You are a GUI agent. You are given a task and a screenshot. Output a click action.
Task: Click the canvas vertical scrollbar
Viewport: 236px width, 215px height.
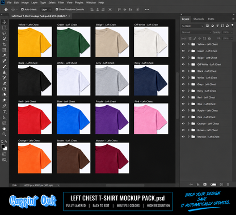pyautogui.click(x=177, y=95)
